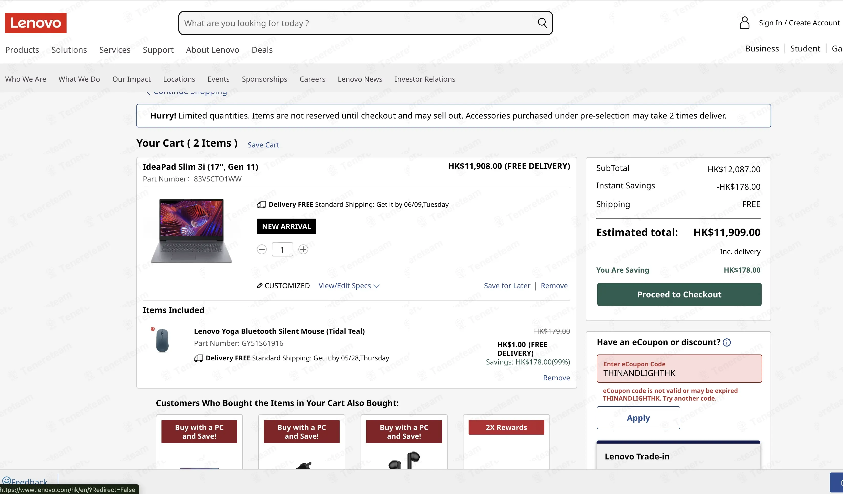Go to Who We Are page
843x494 pixels.
pos(26,79)
